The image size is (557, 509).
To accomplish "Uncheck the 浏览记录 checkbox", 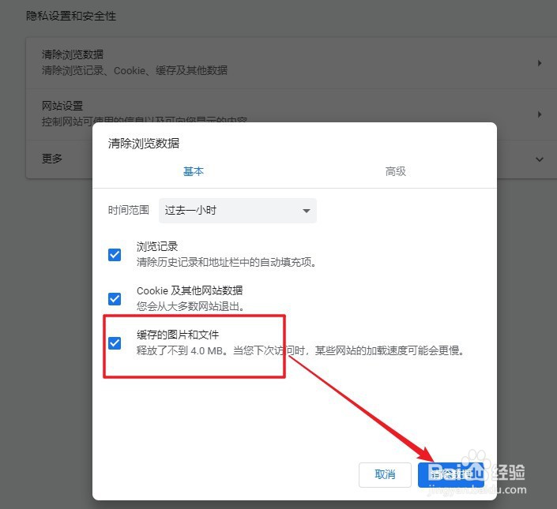I will coord(115,255).
